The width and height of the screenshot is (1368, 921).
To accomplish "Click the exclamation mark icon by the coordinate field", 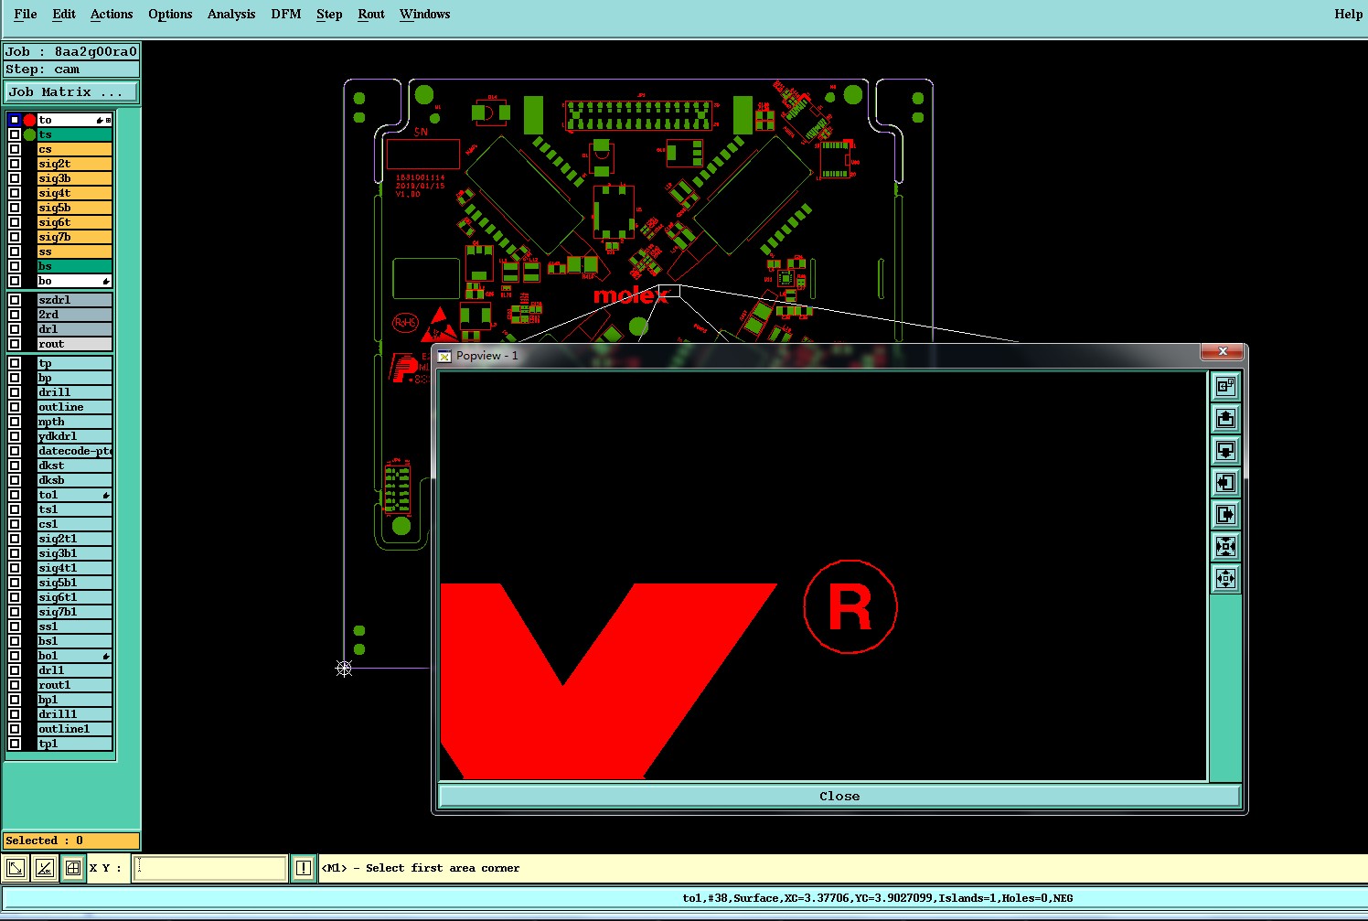I will (x=304, y=868).
